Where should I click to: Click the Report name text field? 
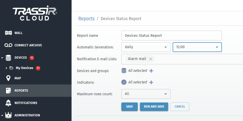click(x=171, y=35)
